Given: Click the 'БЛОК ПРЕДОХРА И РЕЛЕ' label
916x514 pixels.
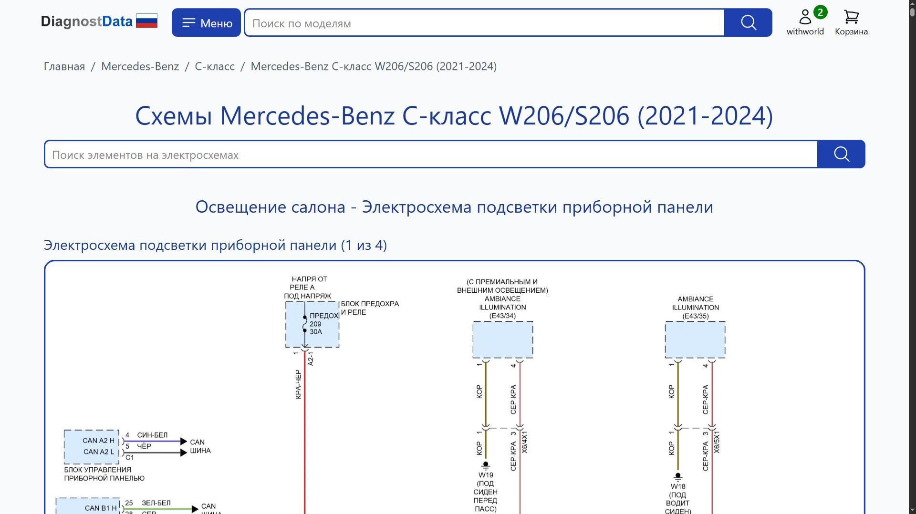Looking at the screenshot, I should coord(370,308).
